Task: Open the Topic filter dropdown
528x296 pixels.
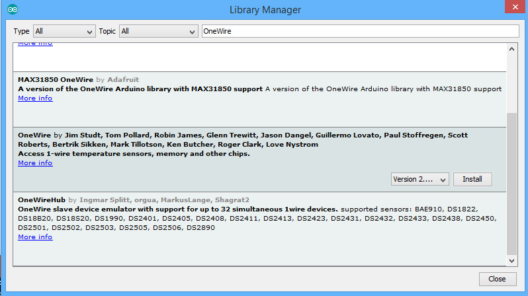Action: 159,31
